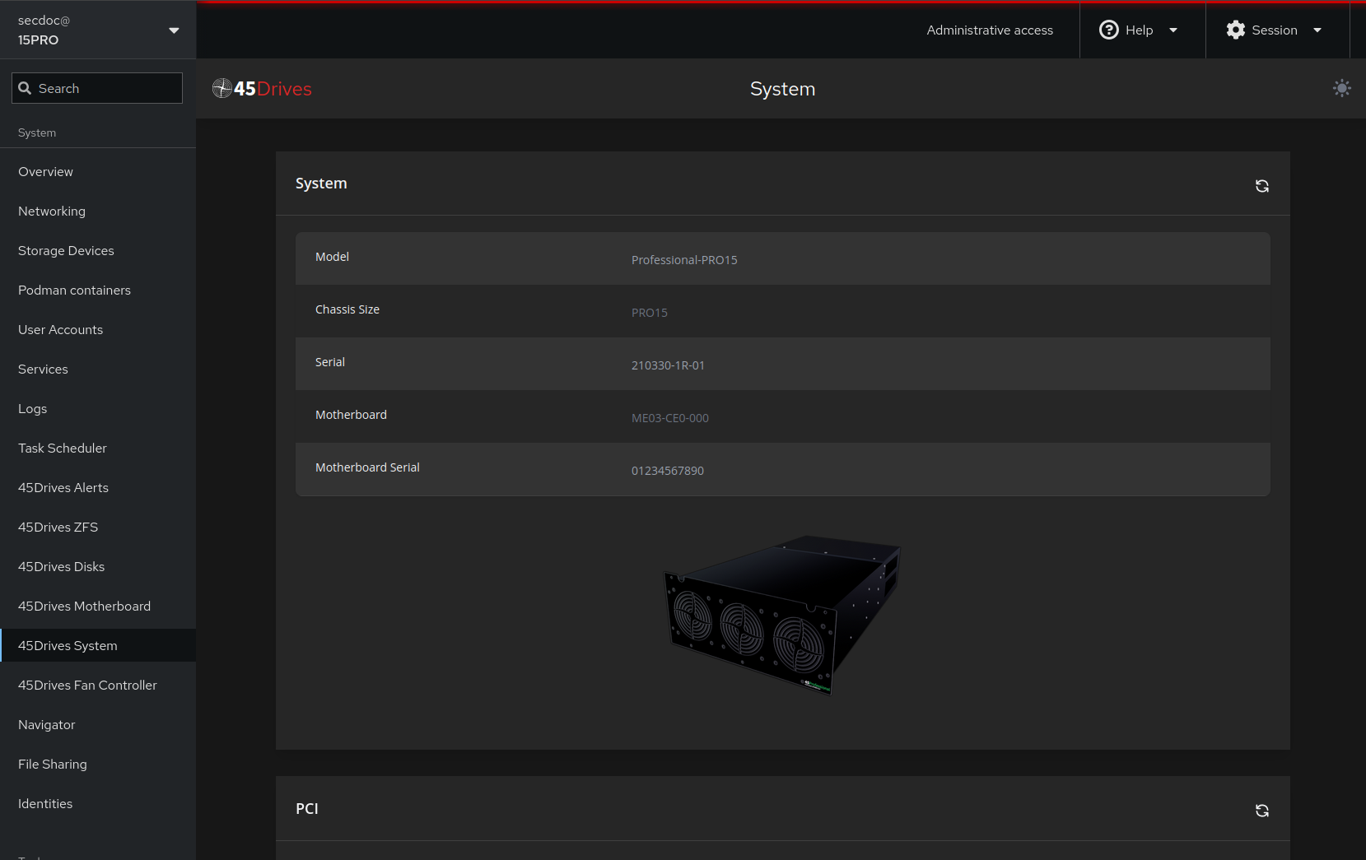This screenshot has width=1366, height=860.
Task: Open Overview in the sidebar
Action: tap(98, 171)
